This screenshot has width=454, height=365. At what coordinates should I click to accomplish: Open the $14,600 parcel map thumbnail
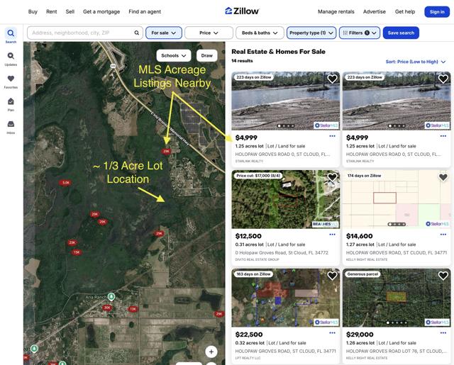[397, 199]
